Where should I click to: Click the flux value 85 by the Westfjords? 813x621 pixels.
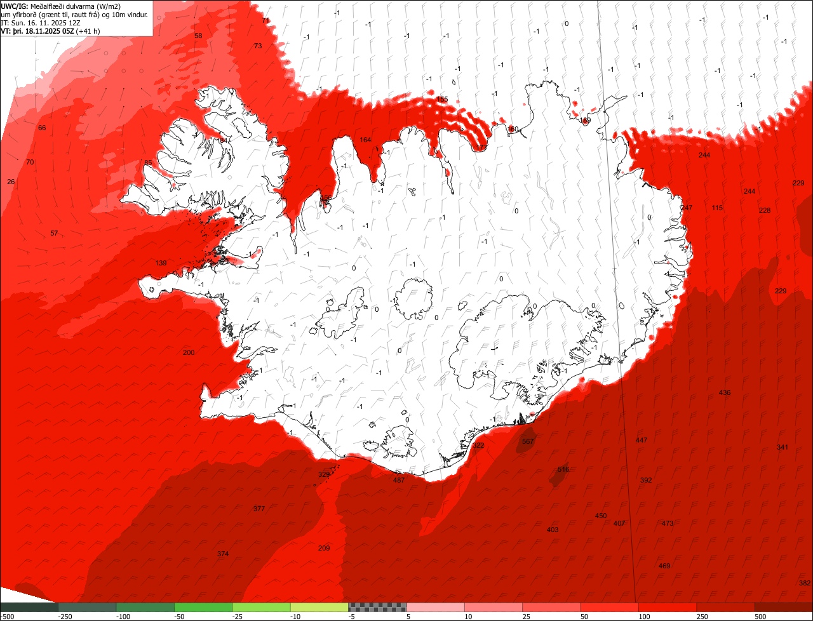coord(148,163)
